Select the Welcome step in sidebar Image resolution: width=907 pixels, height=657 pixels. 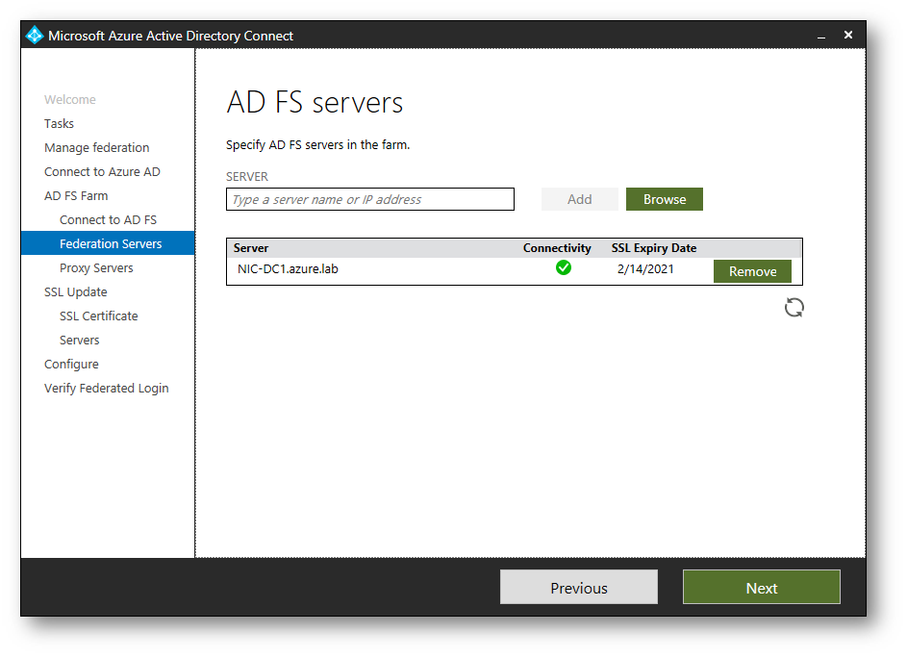pyautogui.click(x=70, y=99)
